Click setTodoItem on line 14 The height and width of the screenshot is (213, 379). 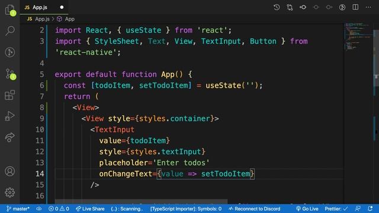[226, 173]
